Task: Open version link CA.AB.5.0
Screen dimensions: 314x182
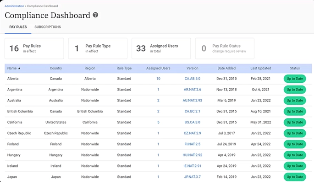Action: pyautogui.click(x=192, y=79)
